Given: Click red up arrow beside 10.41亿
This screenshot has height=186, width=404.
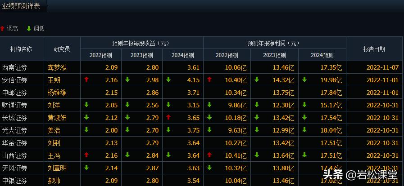Looking at the screenshot, I should (x=209, y=155).
